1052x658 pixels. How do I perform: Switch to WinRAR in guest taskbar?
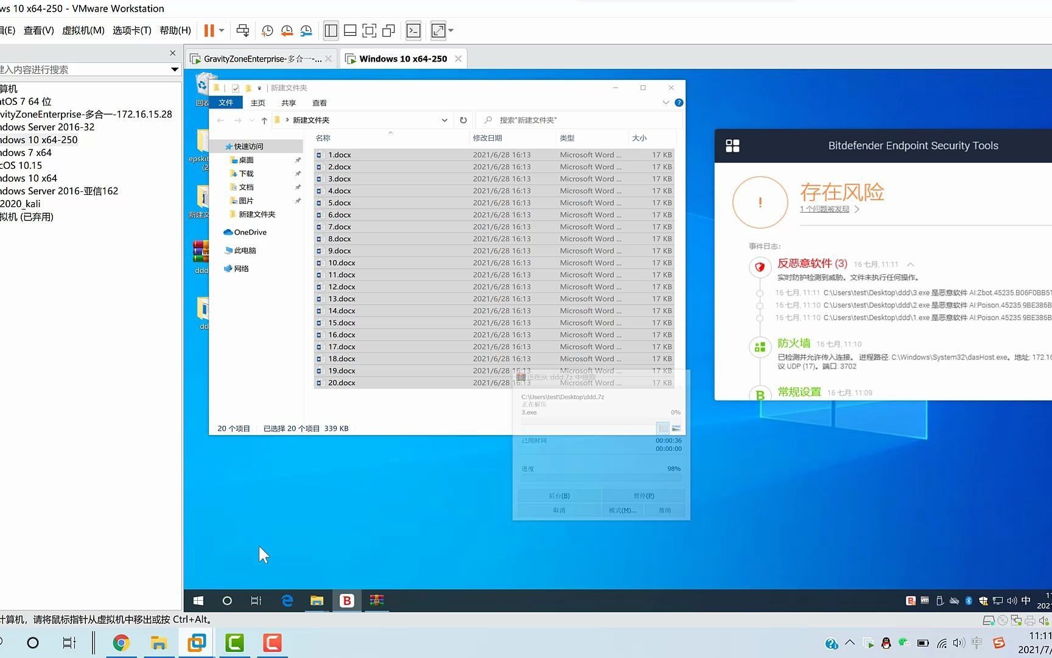(x=376, y=601)
